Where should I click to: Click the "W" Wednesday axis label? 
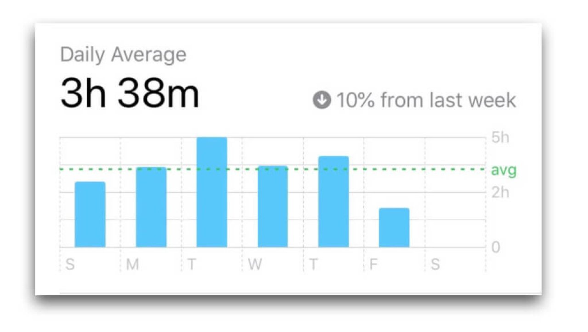coord(254,265)
